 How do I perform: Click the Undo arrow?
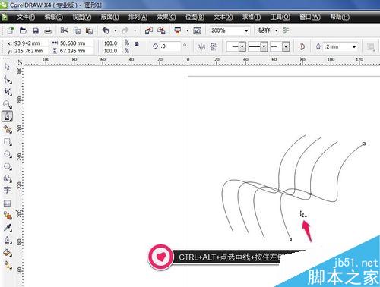tap(106, 30)
